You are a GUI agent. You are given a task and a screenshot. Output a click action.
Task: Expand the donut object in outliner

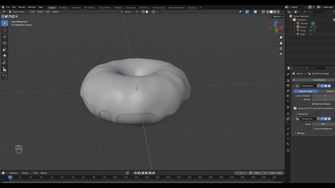[x=294, y=27]
